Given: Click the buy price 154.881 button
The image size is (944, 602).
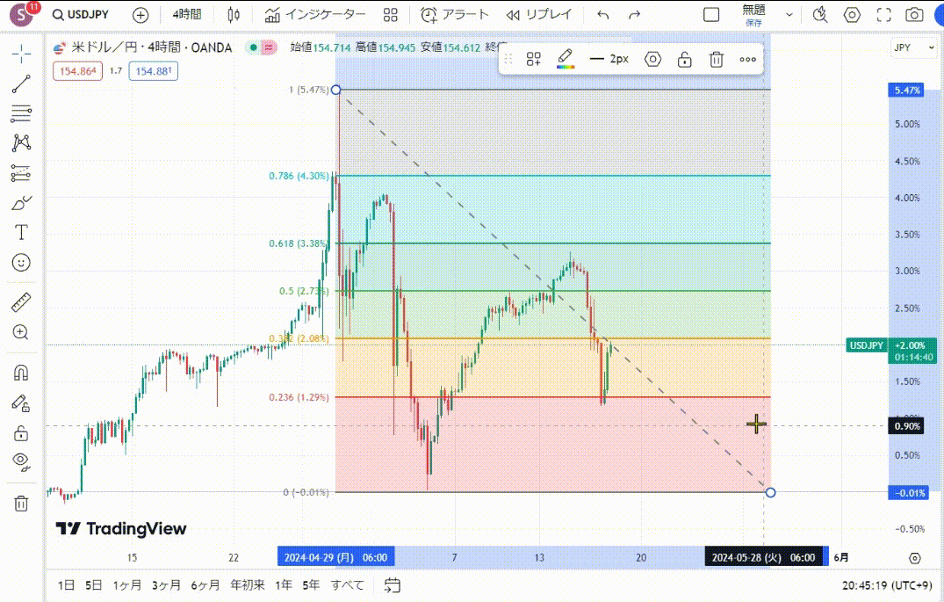Looking at the screenshot, I should click(154, 71).
